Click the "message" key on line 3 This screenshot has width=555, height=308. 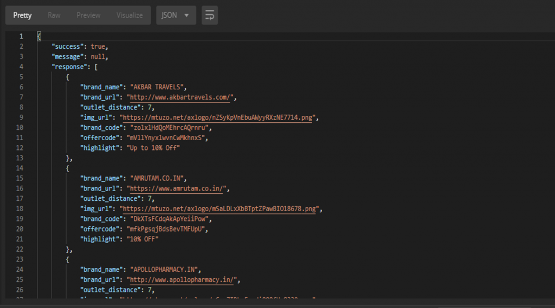(68, 57)
